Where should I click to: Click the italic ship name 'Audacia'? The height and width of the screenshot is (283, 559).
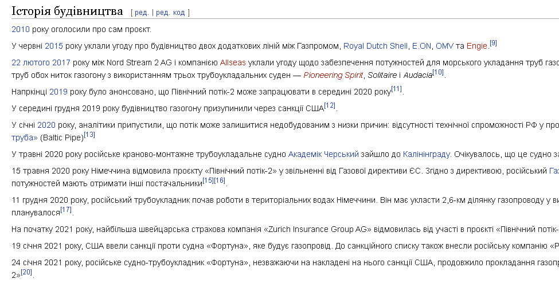pos(418,76)
